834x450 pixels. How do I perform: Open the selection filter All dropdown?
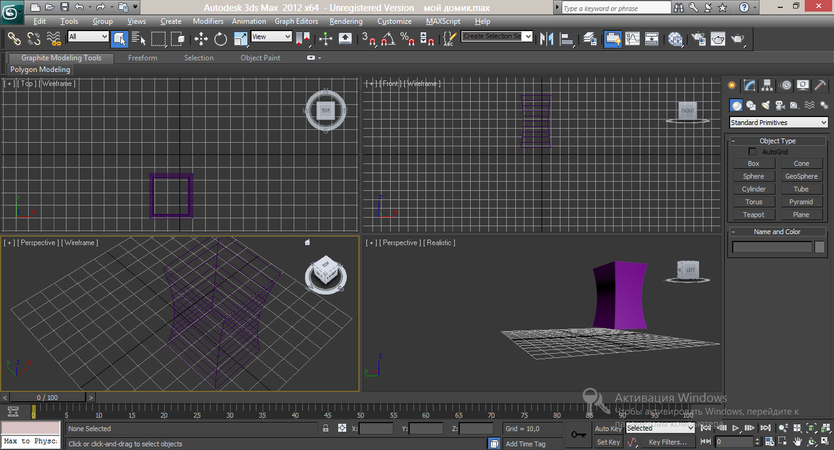point(88,37)
